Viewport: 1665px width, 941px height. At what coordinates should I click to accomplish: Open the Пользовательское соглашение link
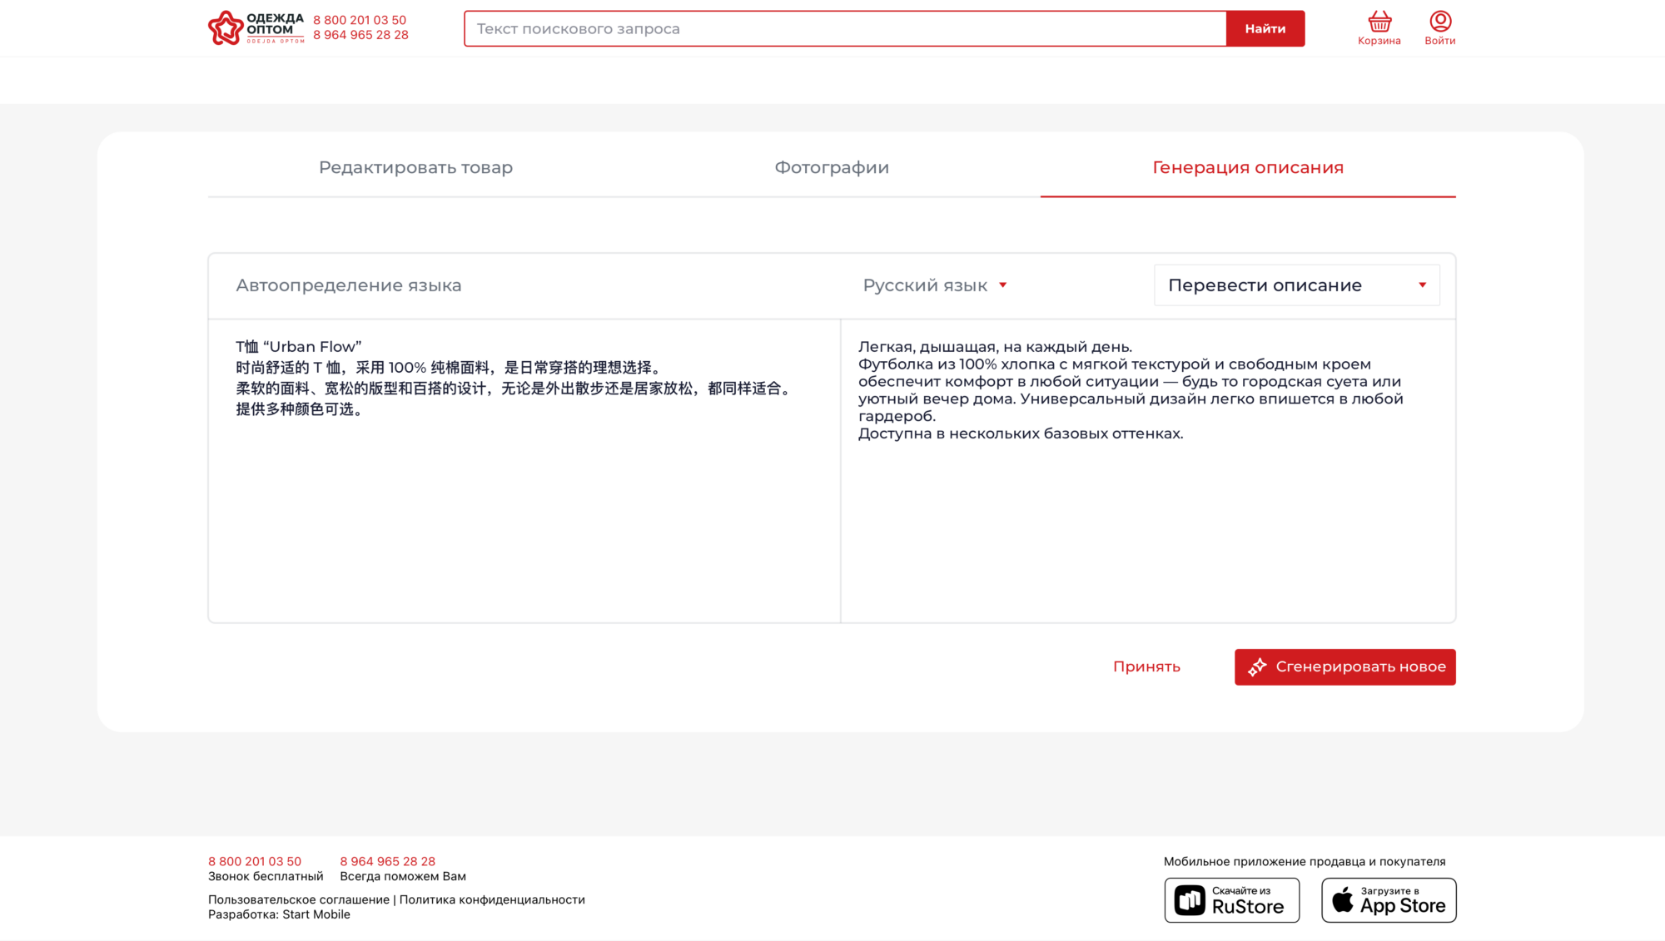[x=298, y=899]
